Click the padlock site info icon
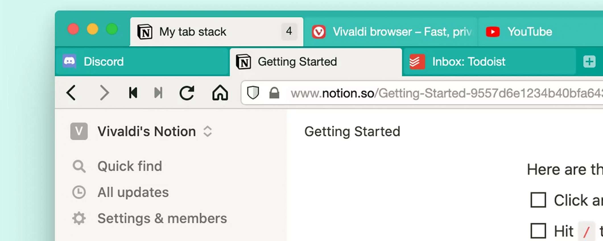This screenshot has width=603, height=241. [x=274, y=93]
